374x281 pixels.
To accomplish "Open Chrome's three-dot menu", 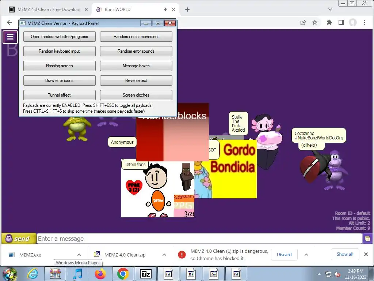I will (x=365, y=22).
